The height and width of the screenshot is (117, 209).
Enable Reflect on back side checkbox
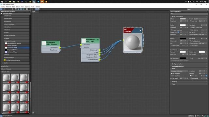(190, 28)
